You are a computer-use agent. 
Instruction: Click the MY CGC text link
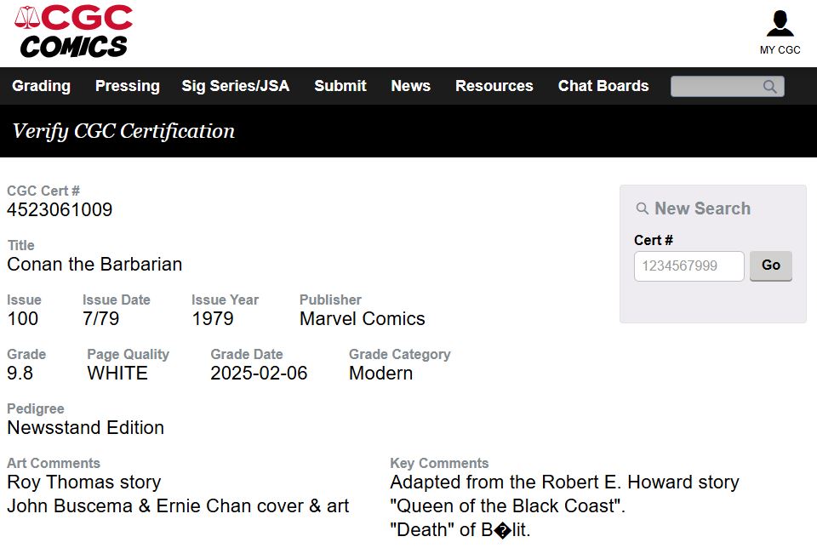pyautogui.click(x=780, y=50)
